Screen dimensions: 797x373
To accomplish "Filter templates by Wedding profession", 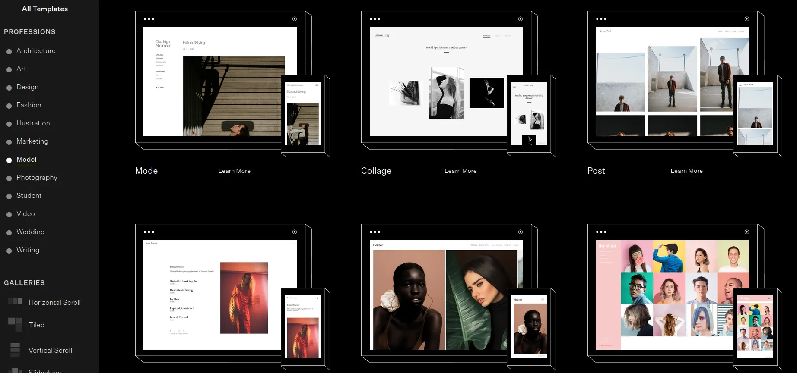I will coord(30,232).
